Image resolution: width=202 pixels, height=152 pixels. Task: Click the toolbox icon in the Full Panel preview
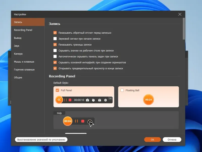tap(99, 100)
